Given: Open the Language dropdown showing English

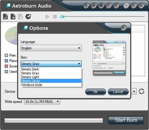Looking at the screenshot, I should coord(51,48).
